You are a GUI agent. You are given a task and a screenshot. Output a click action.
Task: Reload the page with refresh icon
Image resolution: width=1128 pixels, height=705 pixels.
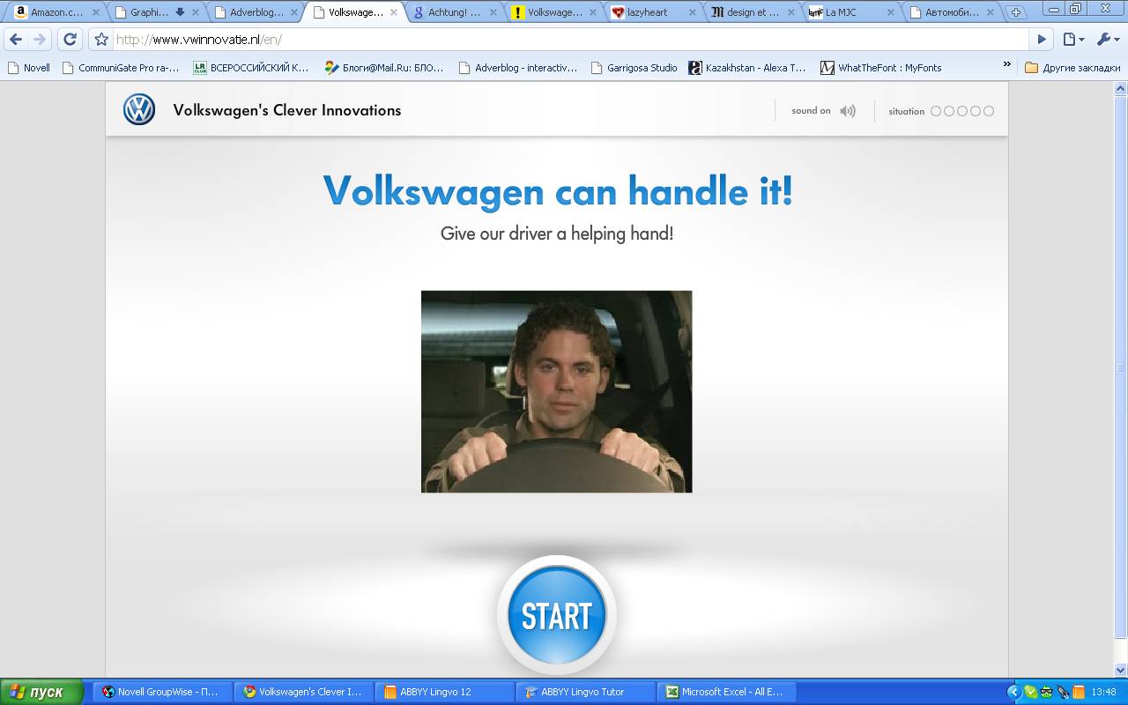tap(70, 40)
